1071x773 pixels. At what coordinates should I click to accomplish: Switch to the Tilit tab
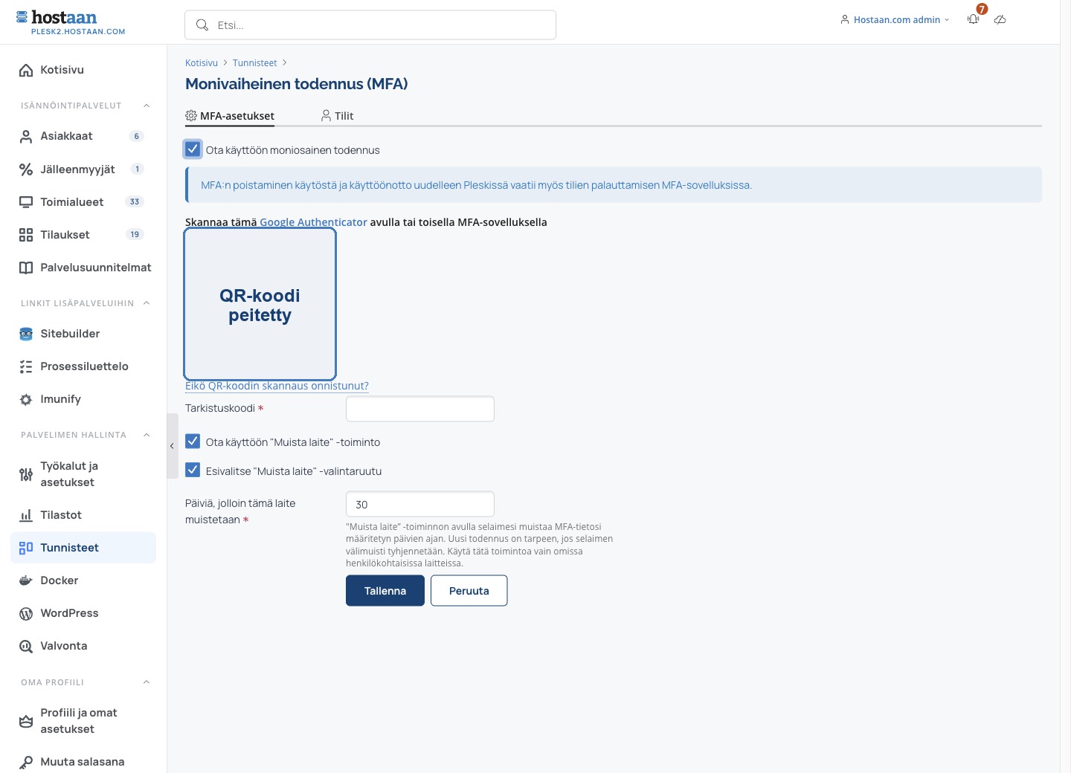tap(337, 116)
